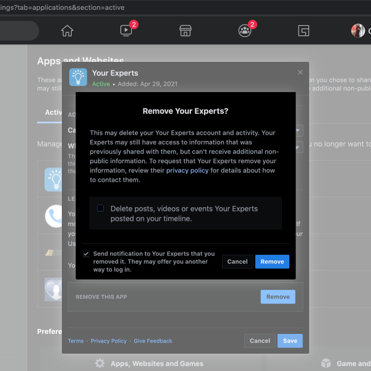371x371 pixels.
Task: Click the Remove Your Experts? heading
Action: [x=185, y=111]
